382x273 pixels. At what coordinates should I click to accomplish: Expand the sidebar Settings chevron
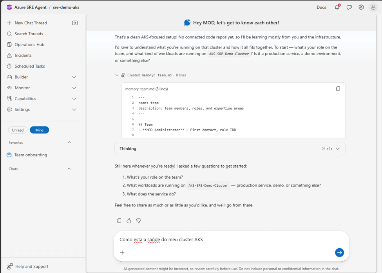point(74,110)
